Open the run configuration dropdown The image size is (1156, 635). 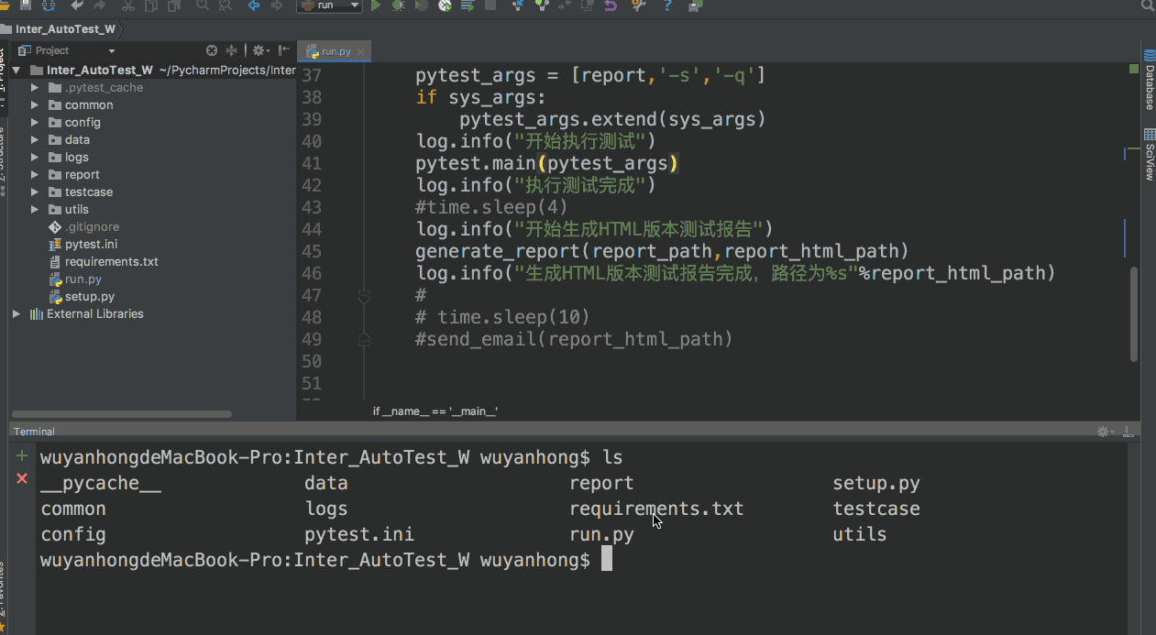click(329, 5)
